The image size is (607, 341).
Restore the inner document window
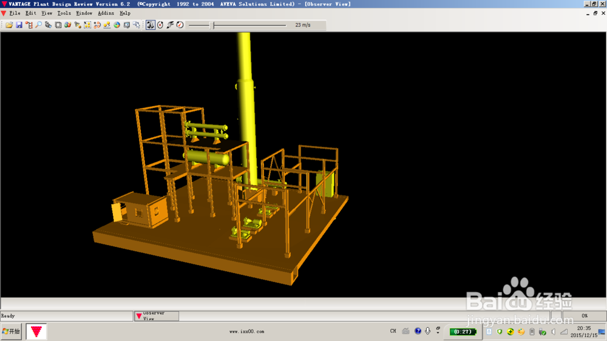[595, 13]
